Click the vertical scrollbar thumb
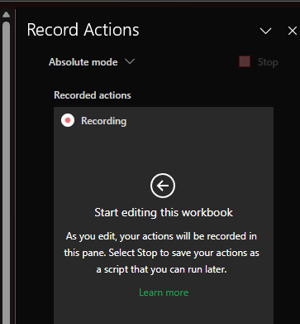The width and height of the screenshot is (300, 324). 6,172
